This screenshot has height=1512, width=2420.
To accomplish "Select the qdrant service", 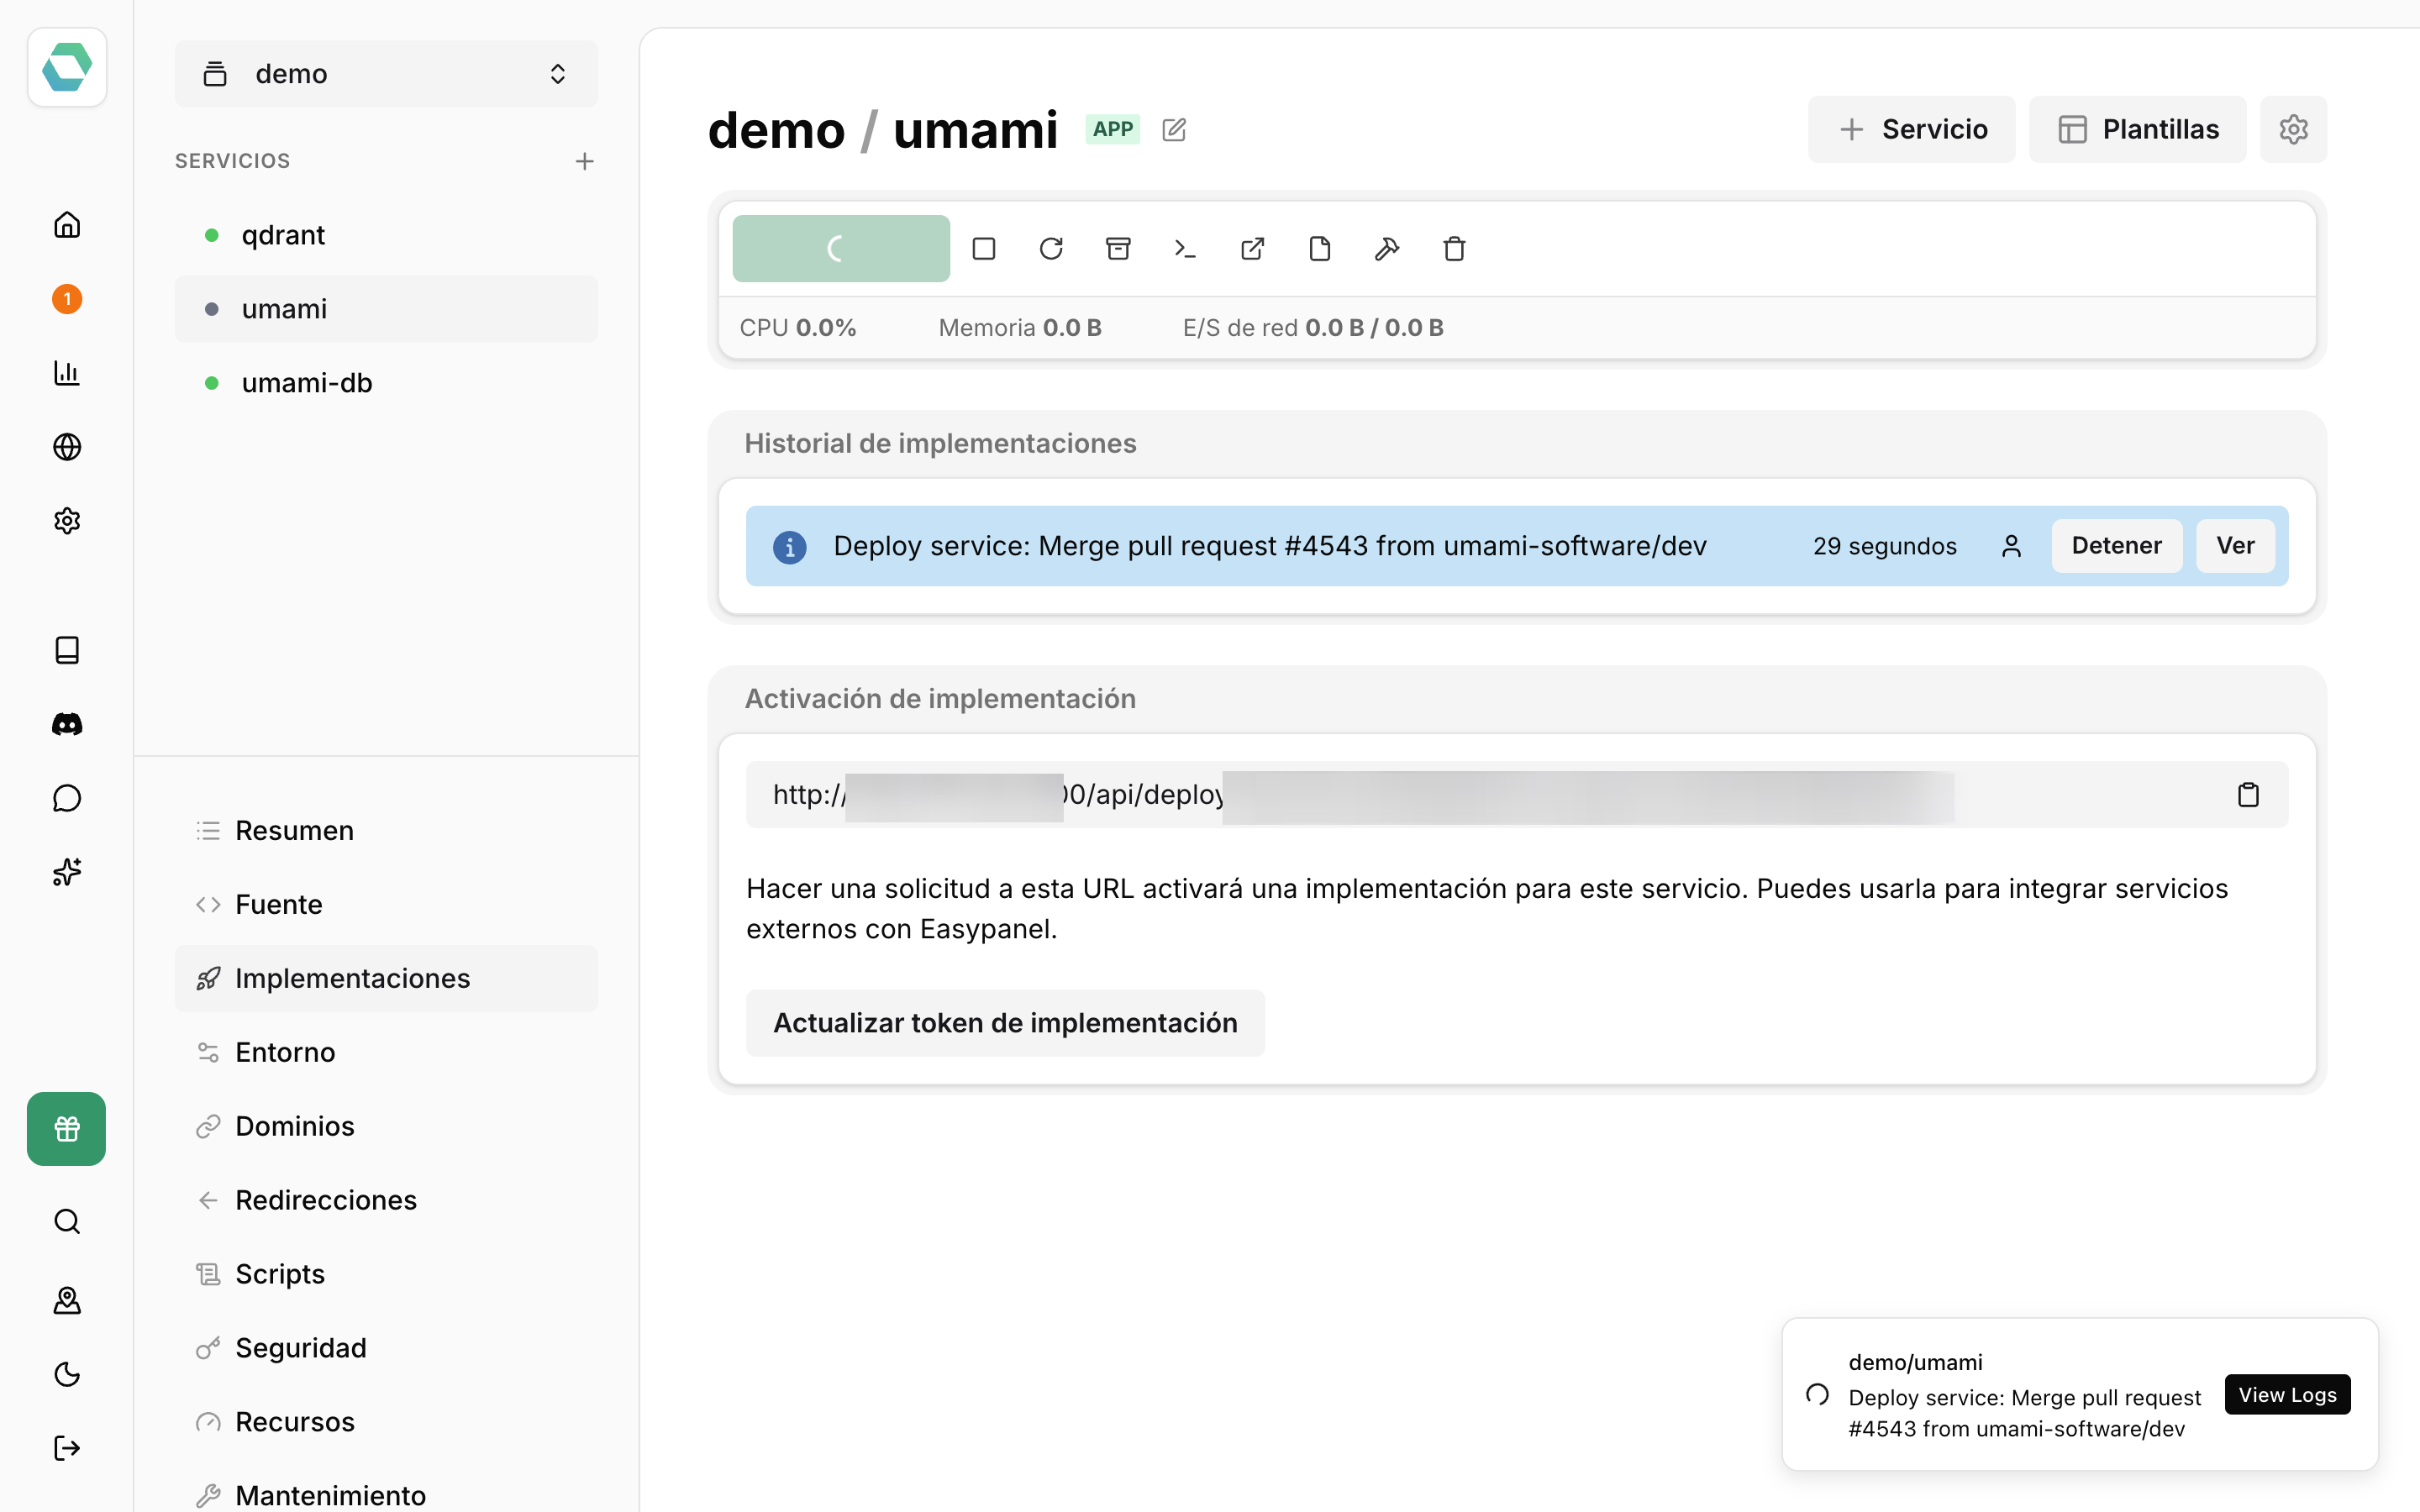I will pyautogui.click(x=386, y=235).
